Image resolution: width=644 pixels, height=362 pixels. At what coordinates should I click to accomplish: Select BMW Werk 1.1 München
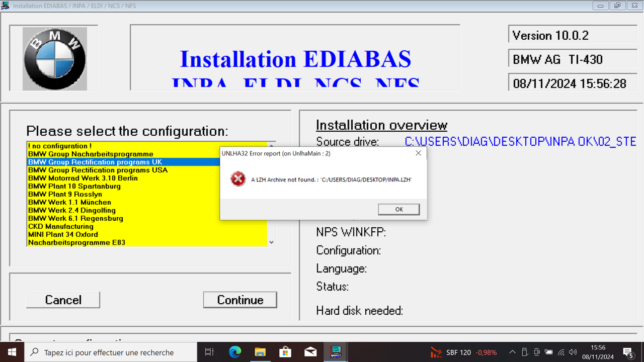tap(147, 202)
